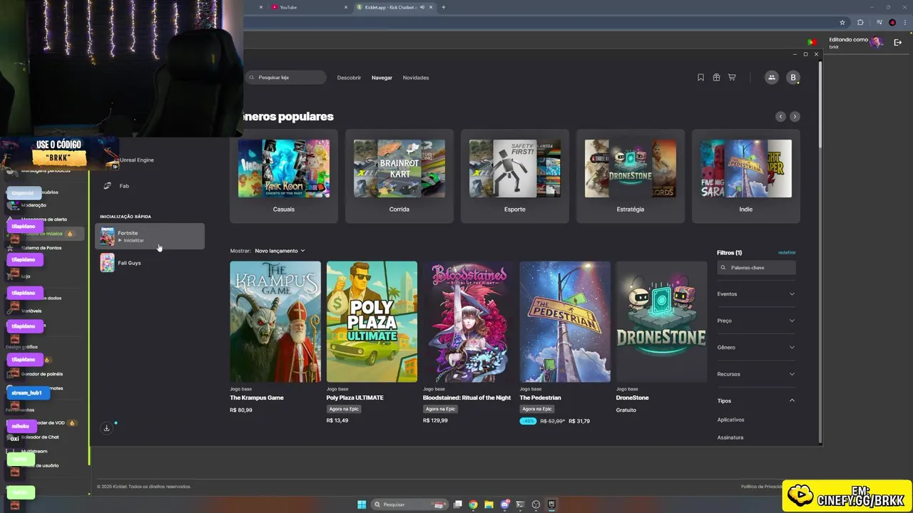Open the DroneStone game cover
Viewport: 913px width, 513px height.
[x=662, y=321]
